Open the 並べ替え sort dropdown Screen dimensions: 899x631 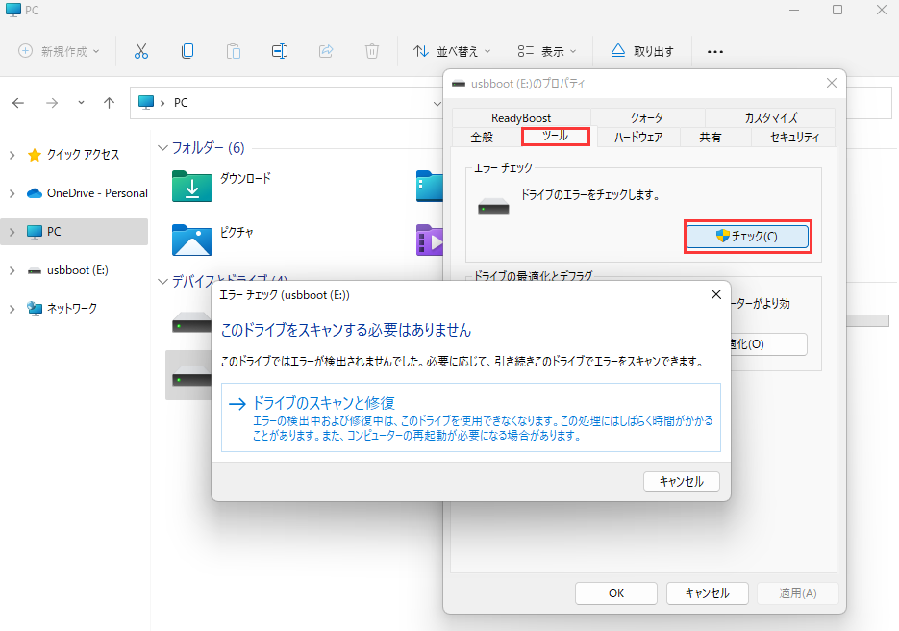tap(452, 51)
